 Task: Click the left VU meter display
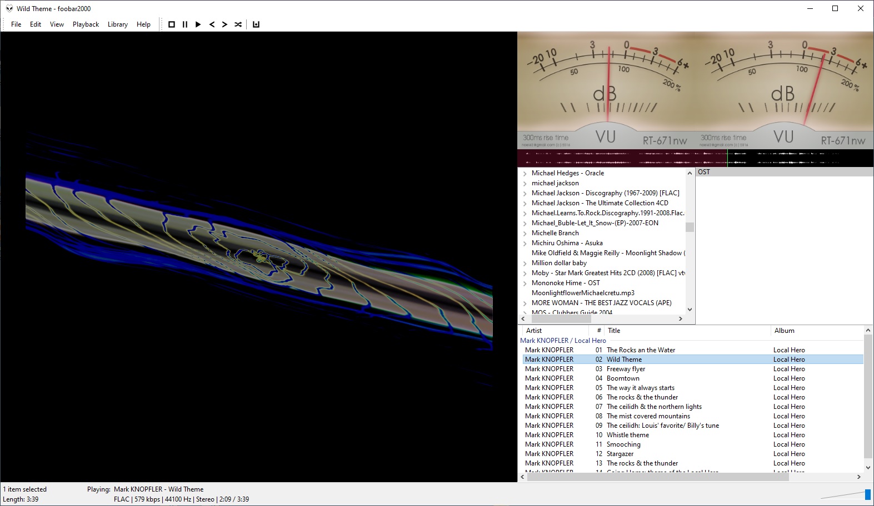coord(606,90)
